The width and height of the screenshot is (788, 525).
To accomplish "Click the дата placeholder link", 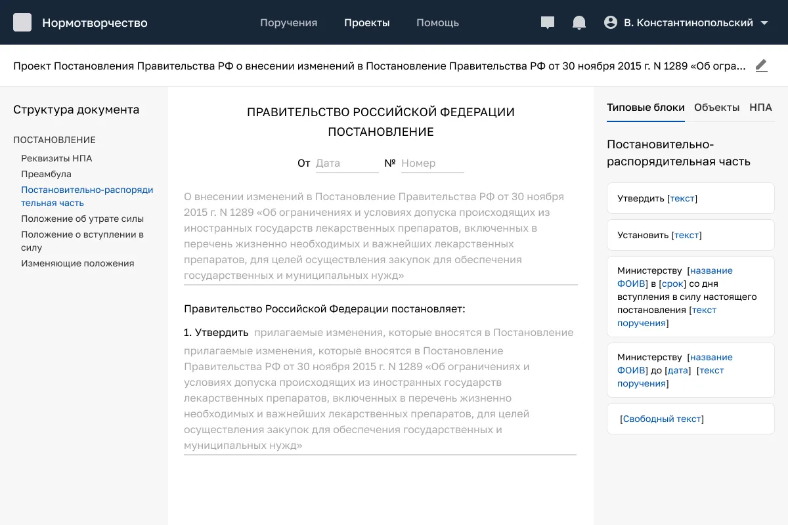I will (x=678, y=370).
